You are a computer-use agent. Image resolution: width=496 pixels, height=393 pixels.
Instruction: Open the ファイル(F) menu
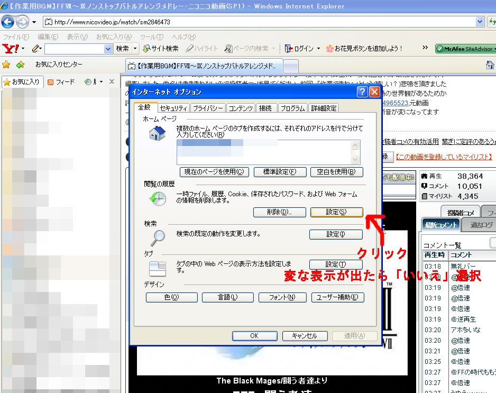pyautogui.click(x=16, y=37)
